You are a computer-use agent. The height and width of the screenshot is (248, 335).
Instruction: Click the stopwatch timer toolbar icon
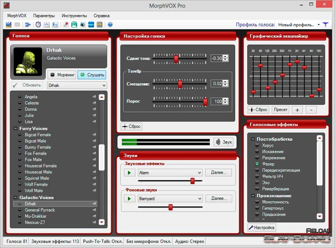tap(38, 24)
